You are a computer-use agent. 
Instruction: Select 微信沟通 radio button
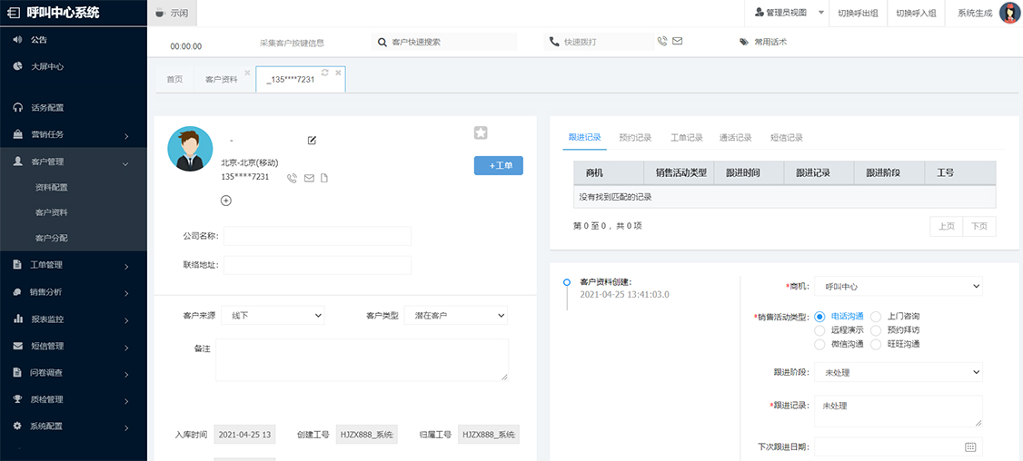[820, 344]
